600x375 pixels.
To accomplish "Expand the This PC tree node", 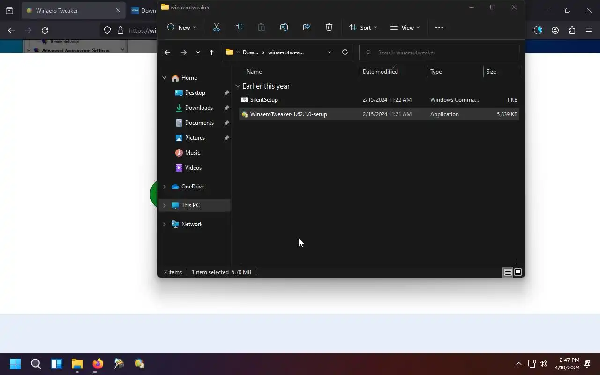I will (165, 205).
